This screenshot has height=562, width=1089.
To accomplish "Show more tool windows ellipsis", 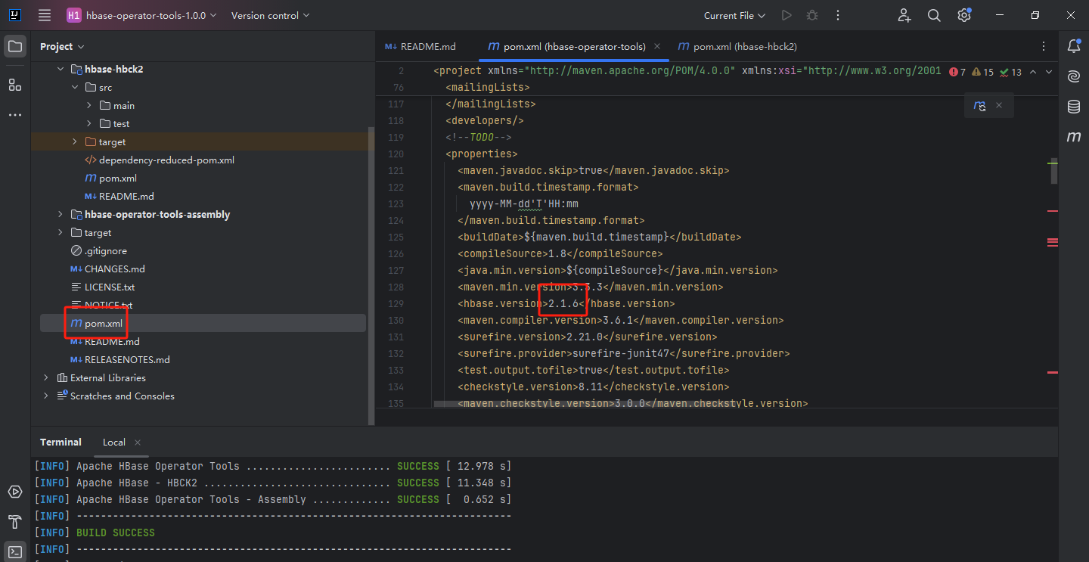I will click(x=14, y=115).
